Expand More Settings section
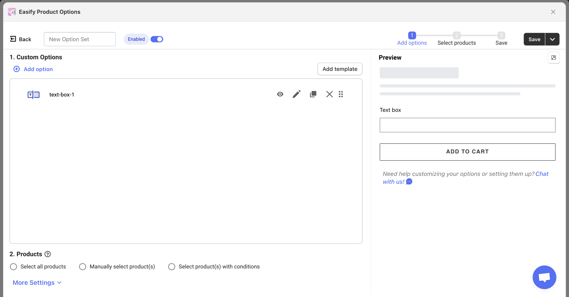Screen dimensions: 569x297 pyautogui.click(x=37, y=283)
